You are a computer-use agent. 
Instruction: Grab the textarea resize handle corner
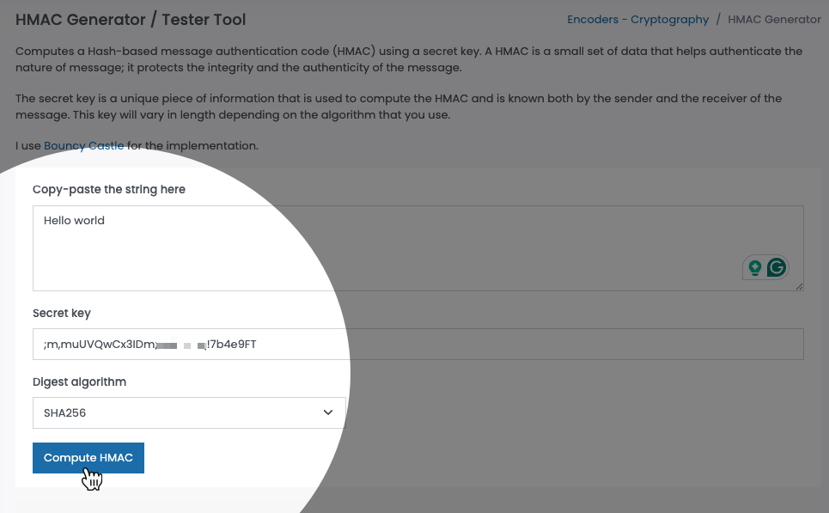point(799,286)
